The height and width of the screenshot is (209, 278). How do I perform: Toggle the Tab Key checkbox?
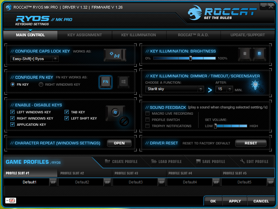point(67,112)
